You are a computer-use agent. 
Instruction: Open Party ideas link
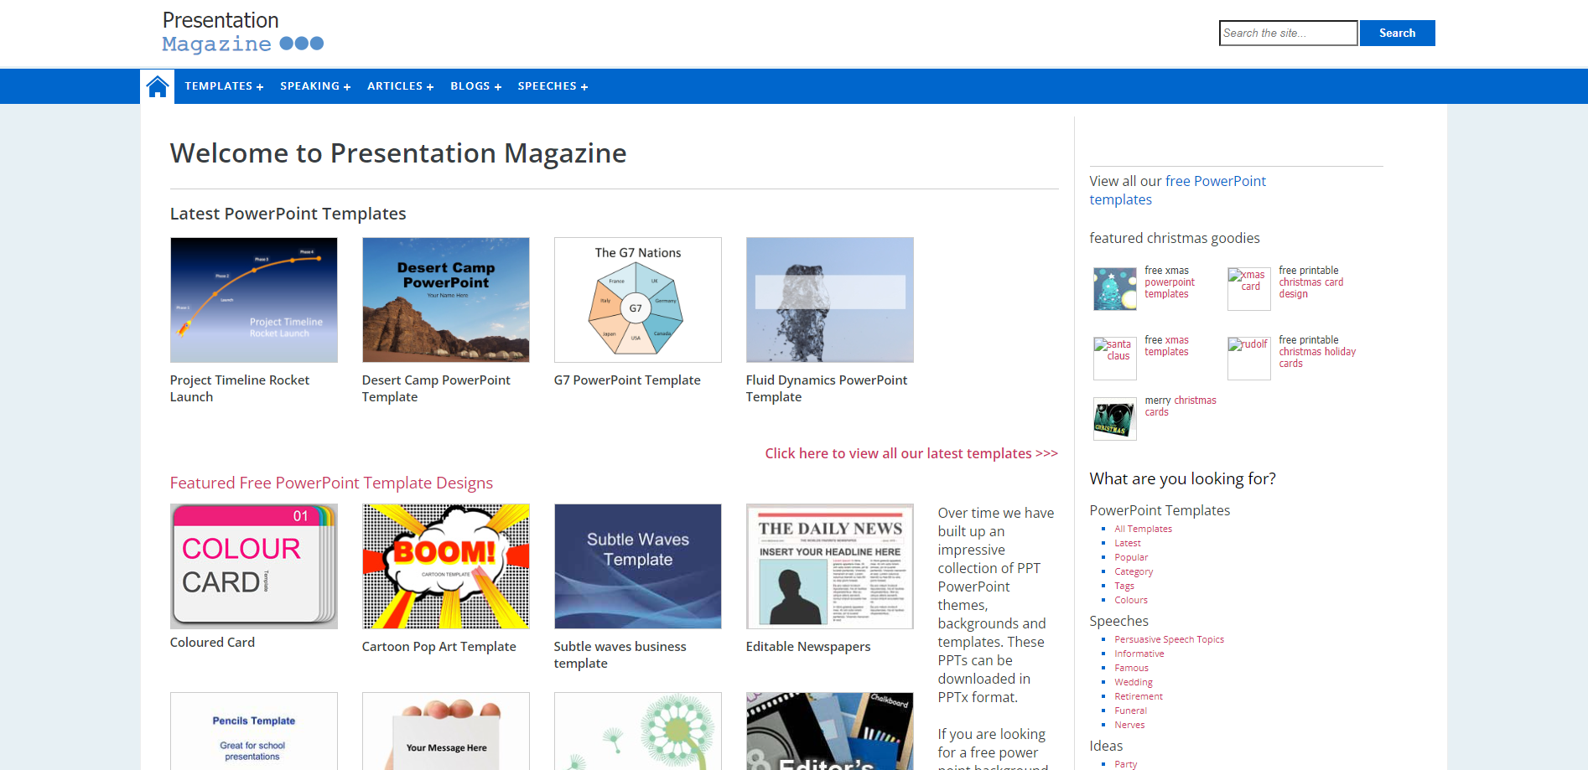[1126, 764]
